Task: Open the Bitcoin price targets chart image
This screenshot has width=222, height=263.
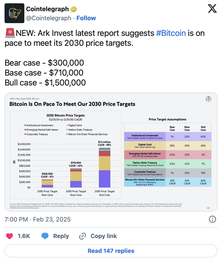Action: [x=111, y=152]
